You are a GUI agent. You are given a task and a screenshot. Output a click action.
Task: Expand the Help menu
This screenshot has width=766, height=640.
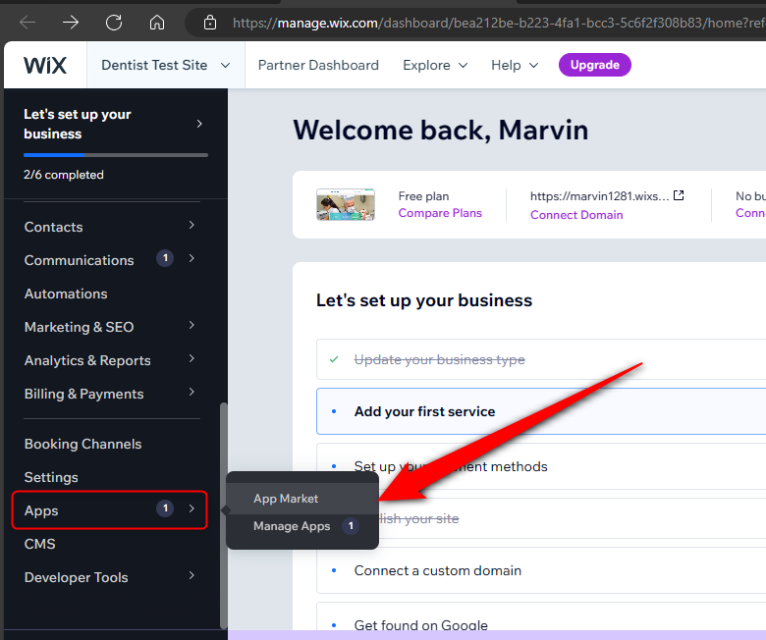(515, 65)
